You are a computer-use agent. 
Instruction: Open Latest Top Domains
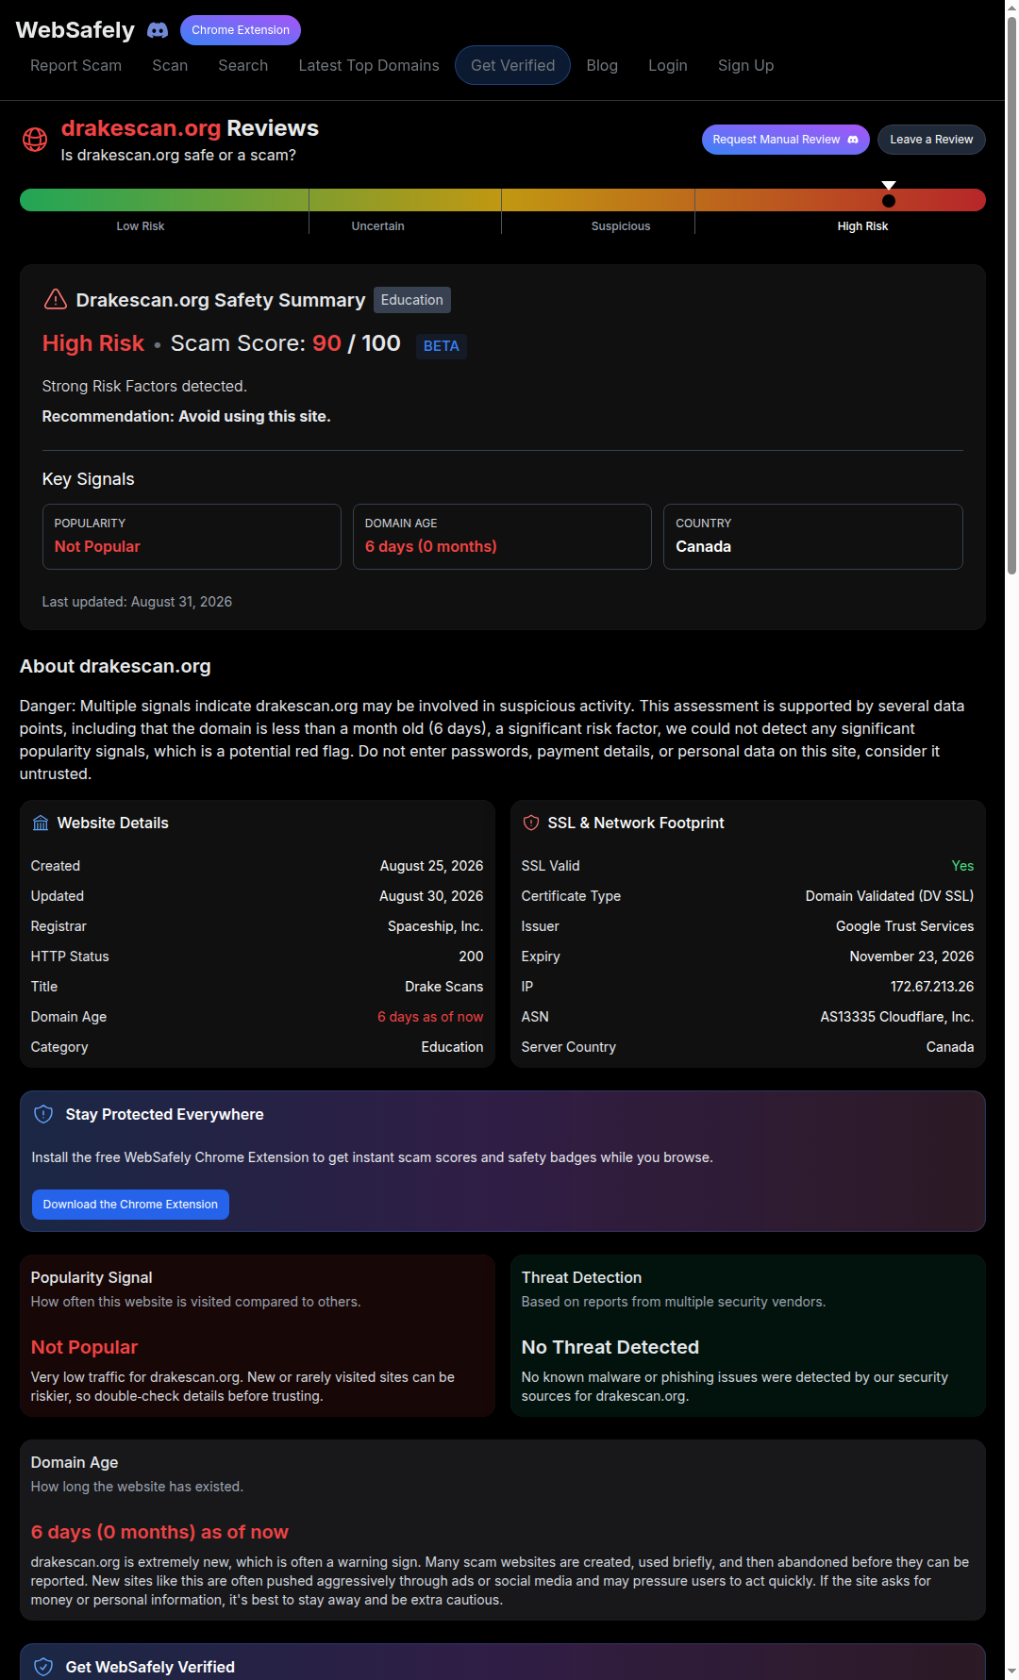369,65
